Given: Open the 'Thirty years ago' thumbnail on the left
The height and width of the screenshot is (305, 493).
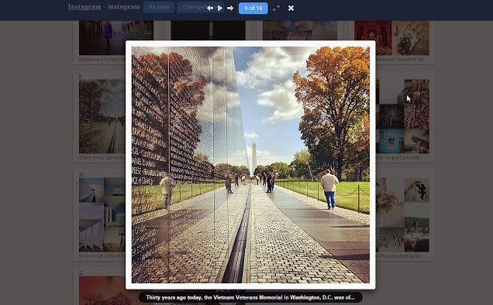Looking at the screenshot, I should coord(102,117).
